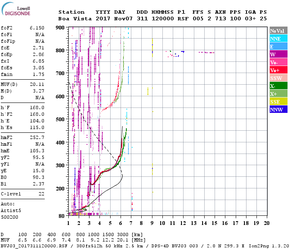Select the SSW salmon legend swatch
Image resolution: width=290 pixels, height=249 pixels.
[278, 78]
